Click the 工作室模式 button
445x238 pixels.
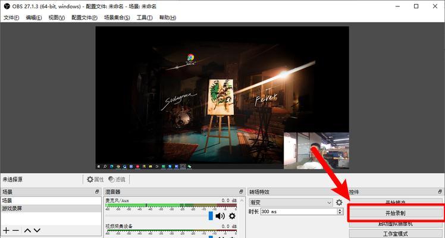pos(396,234)
